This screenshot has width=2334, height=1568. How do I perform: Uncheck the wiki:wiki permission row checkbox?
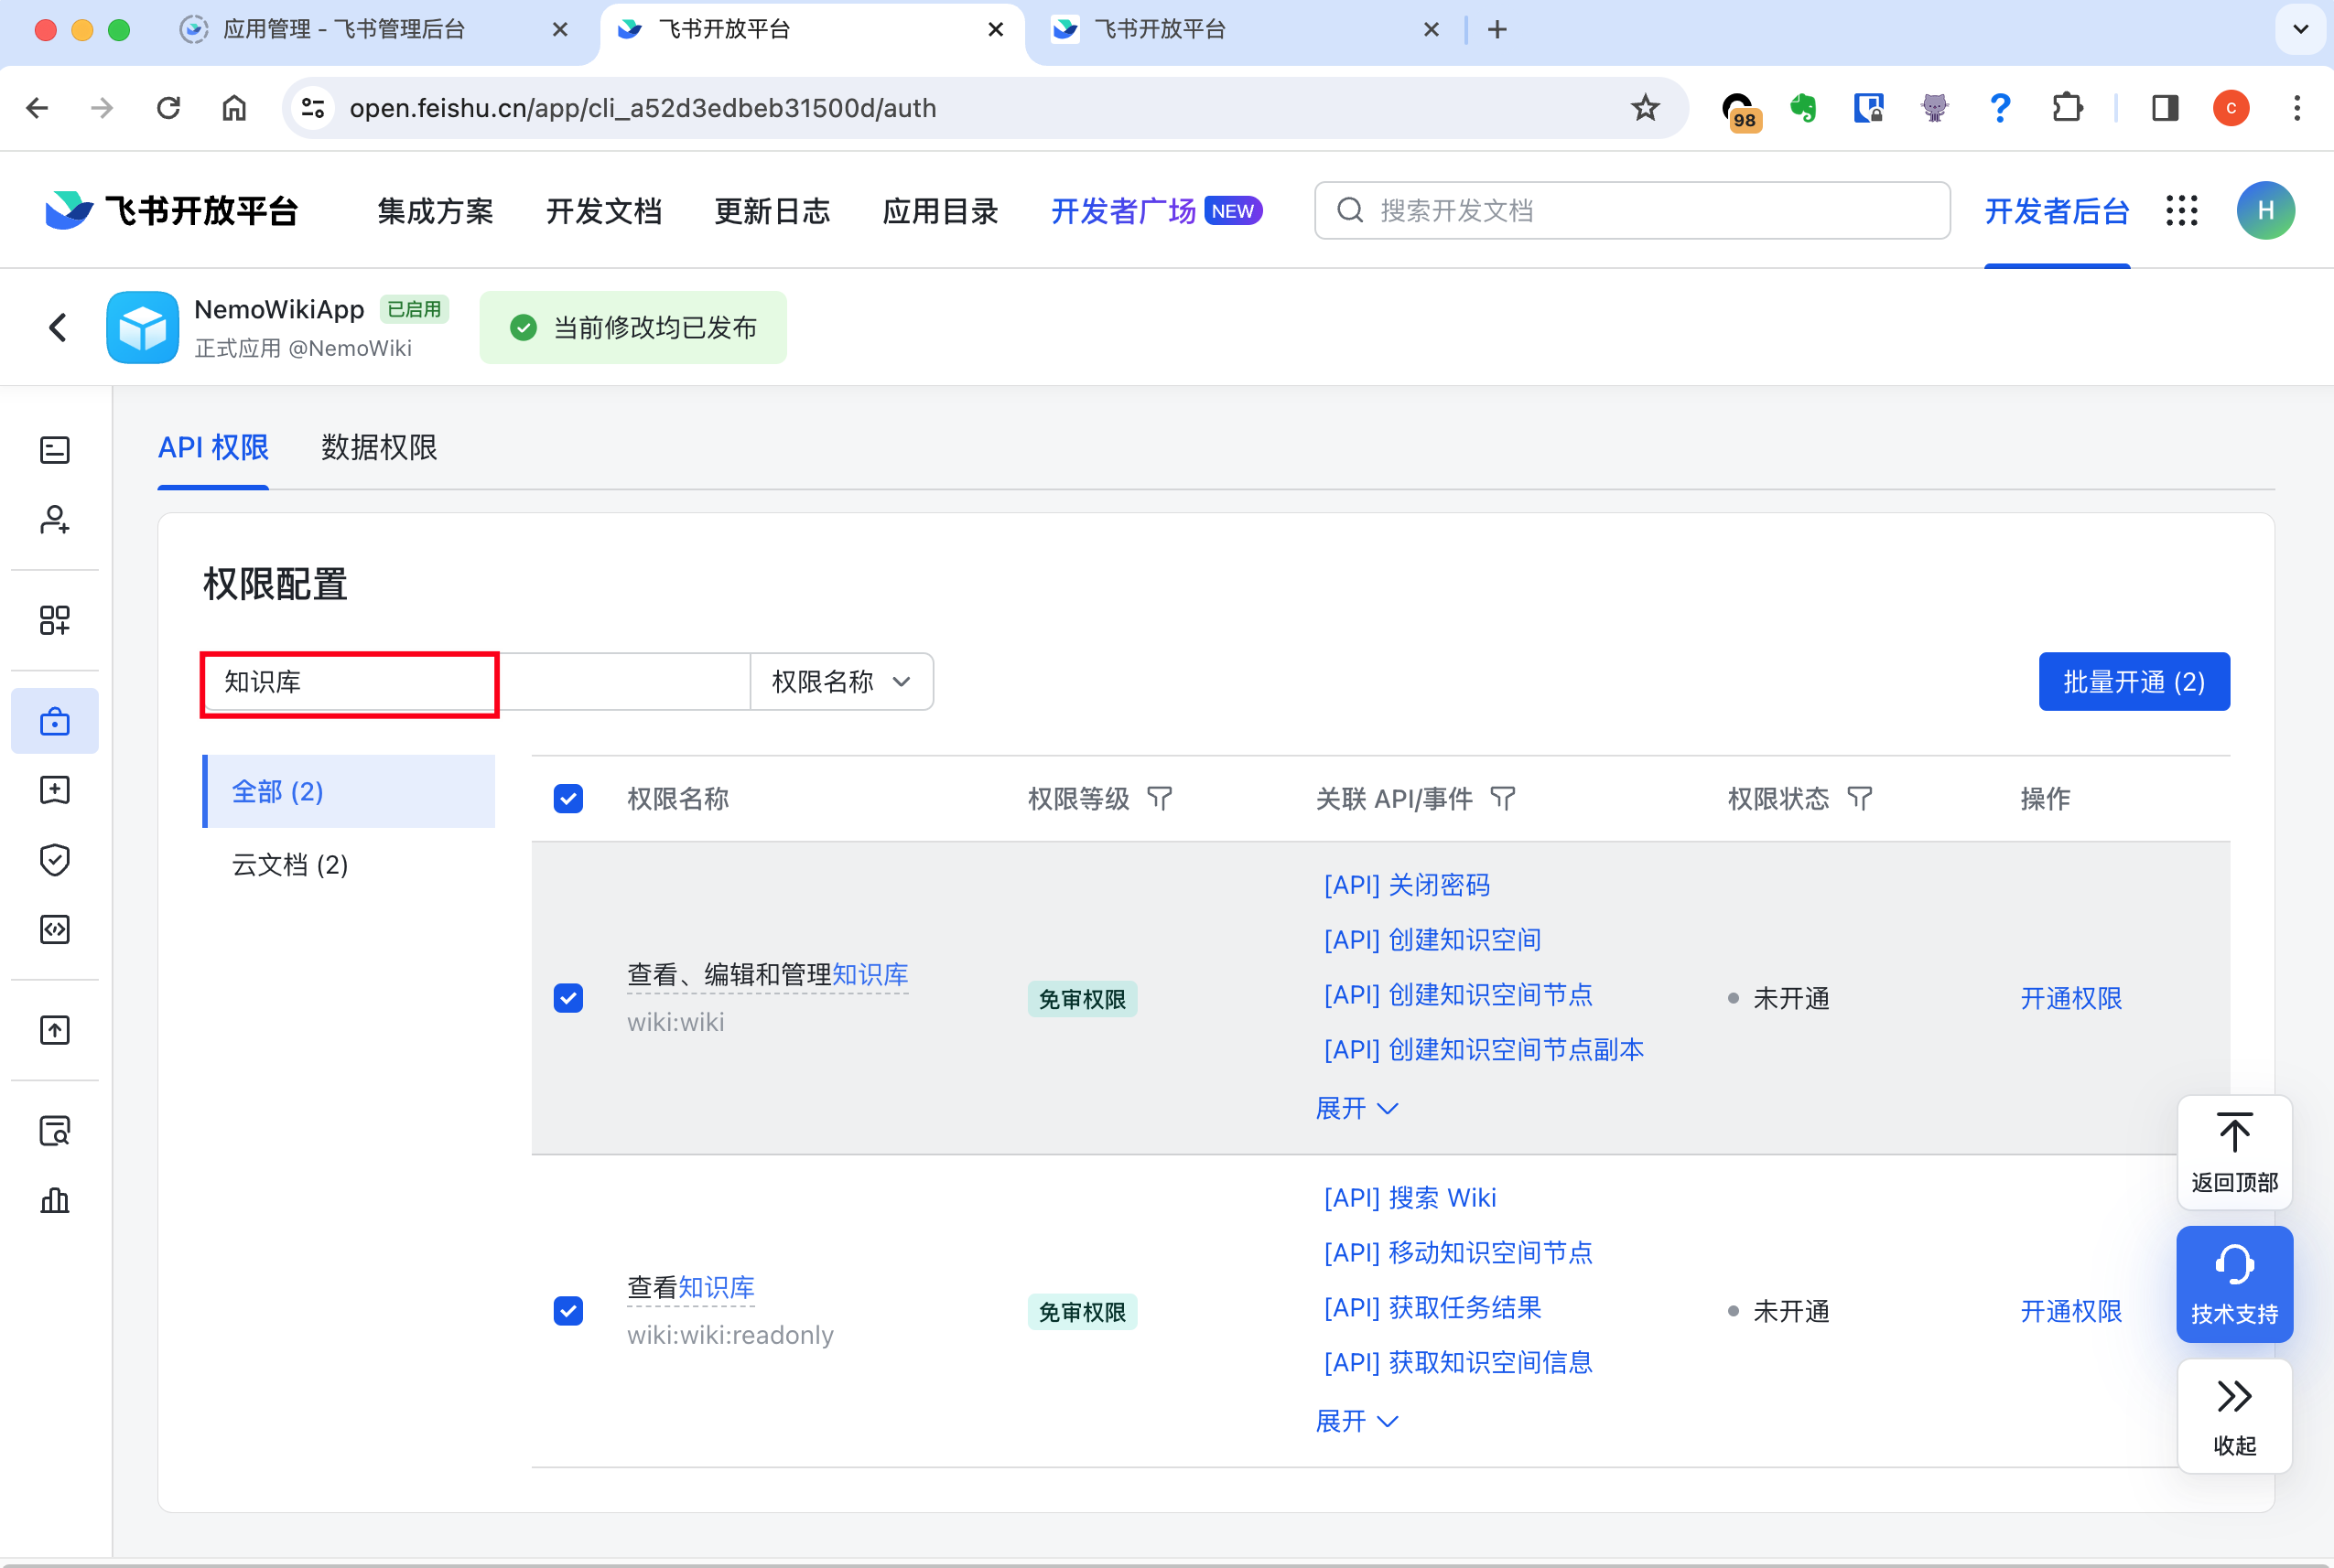[568, 998]
